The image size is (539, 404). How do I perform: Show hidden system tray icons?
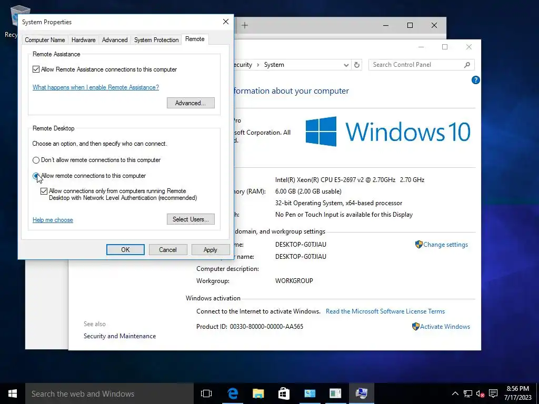pos(455,393)
